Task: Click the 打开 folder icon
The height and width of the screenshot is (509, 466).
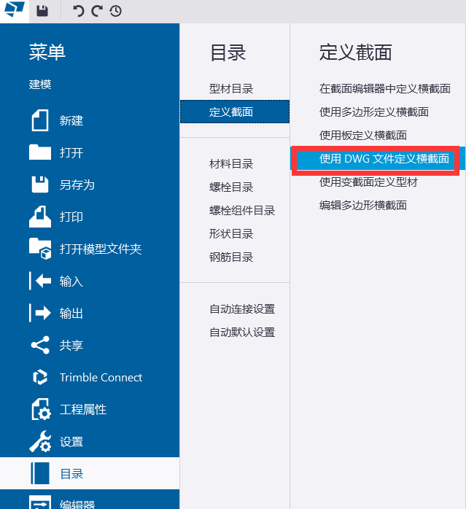Action: (x=40, y=152)
